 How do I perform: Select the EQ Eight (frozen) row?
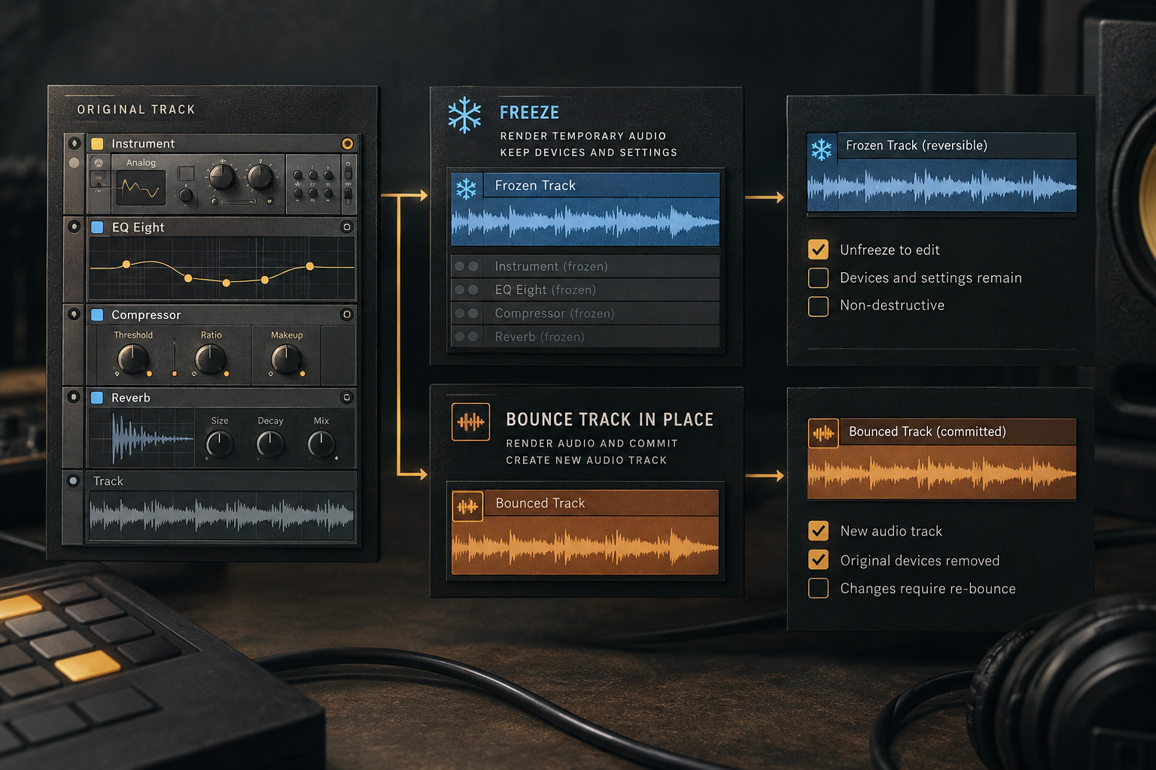pos(585,290)
